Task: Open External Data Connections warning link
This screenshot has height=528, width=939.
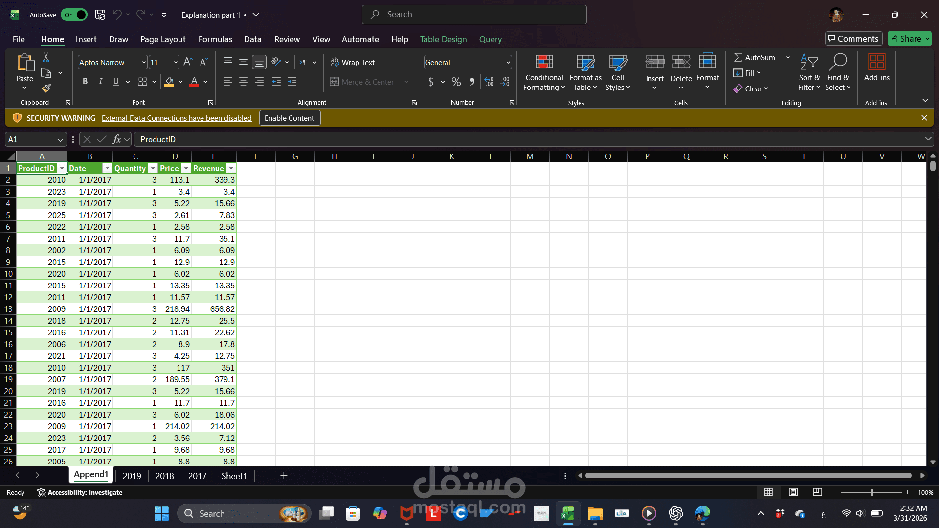Action: coord(177,118)
